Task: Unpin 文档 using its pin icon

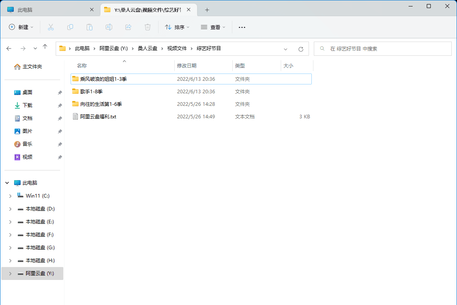Action: click(60, 118)
